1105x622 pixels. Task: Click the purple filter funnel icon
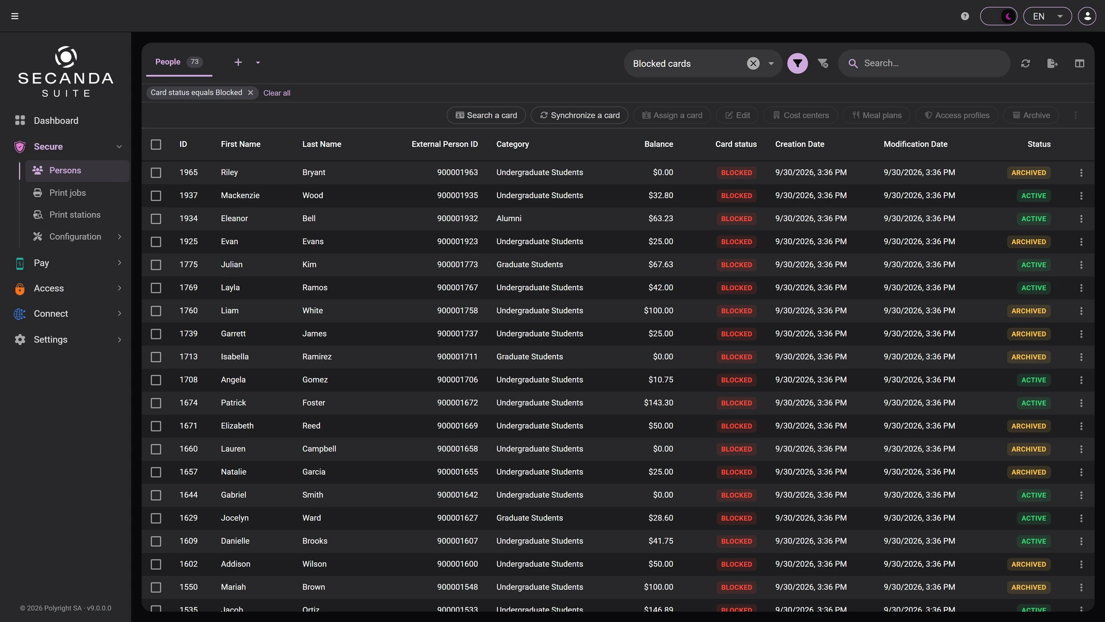pyautogui.click(x=798, y=63)
